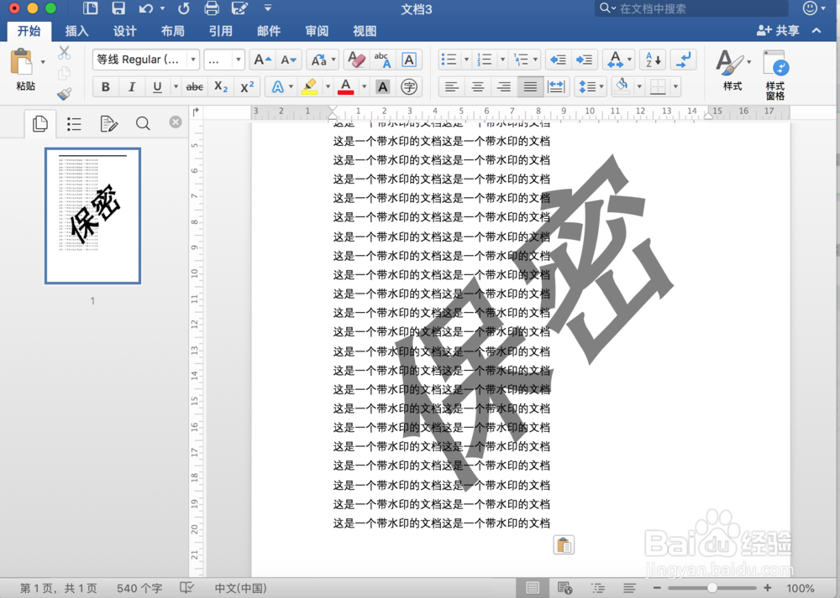Click the 共享 share button
Screen dimensions: 840x598
(x=778, y=30)
